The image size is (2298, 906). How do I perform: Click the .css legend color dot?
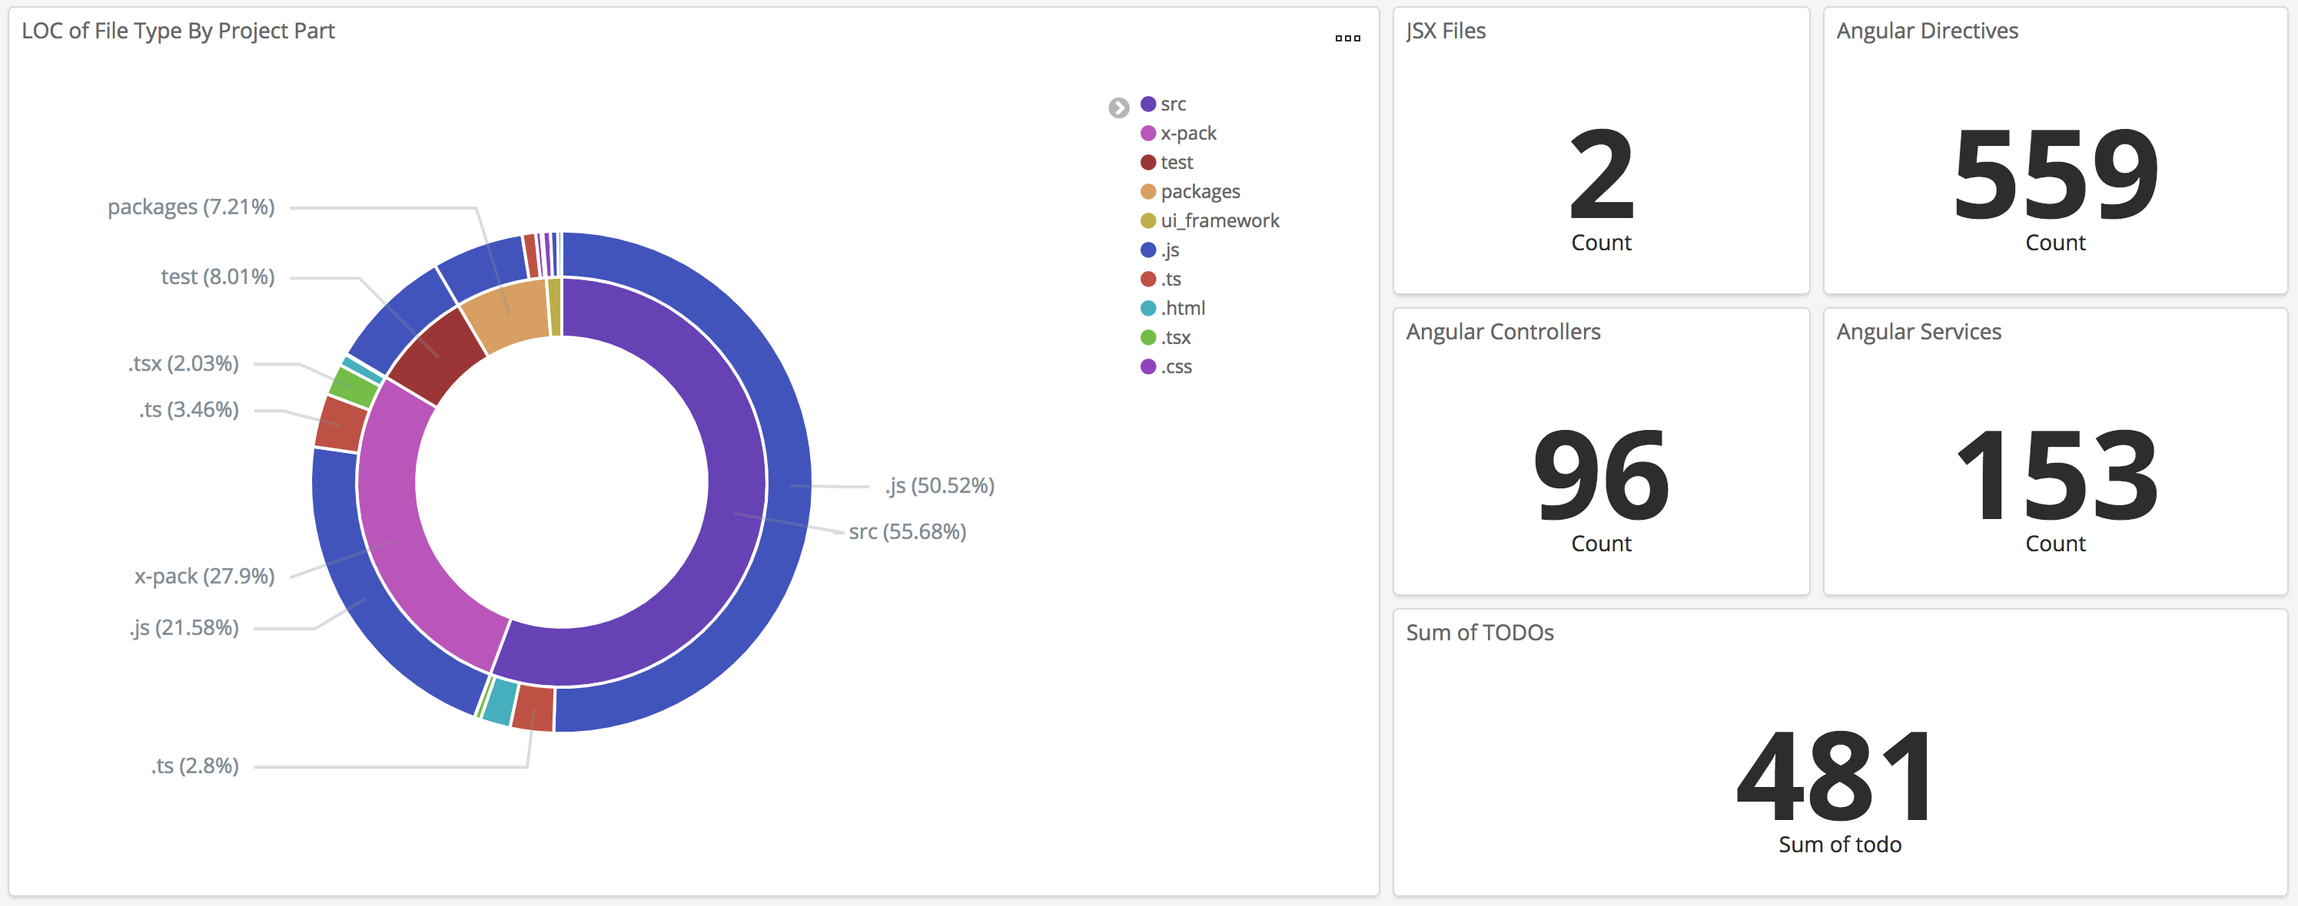pyautogui.click(x=1148, y=367)
